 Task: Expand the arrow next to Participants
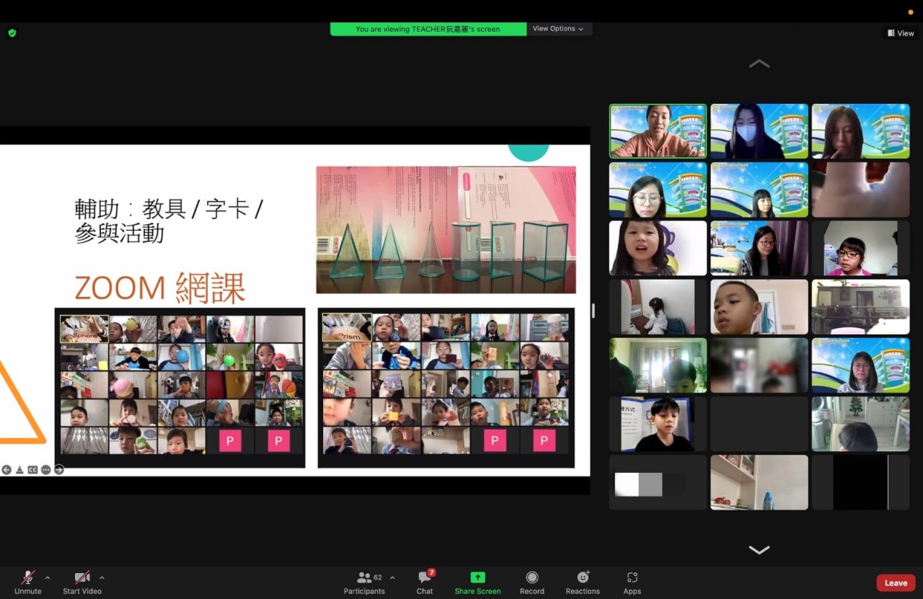pos(392,578)
